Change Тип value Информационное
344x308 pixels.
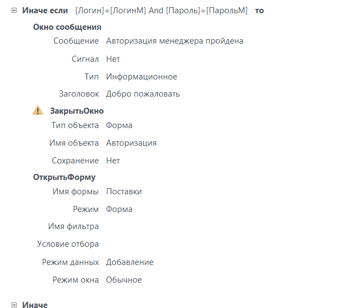pos(141,77)
